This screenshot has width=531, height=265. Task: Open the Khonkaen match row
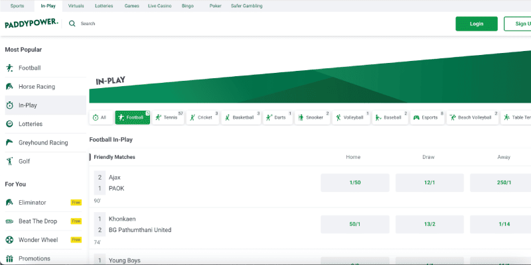(x=122, y=219)
